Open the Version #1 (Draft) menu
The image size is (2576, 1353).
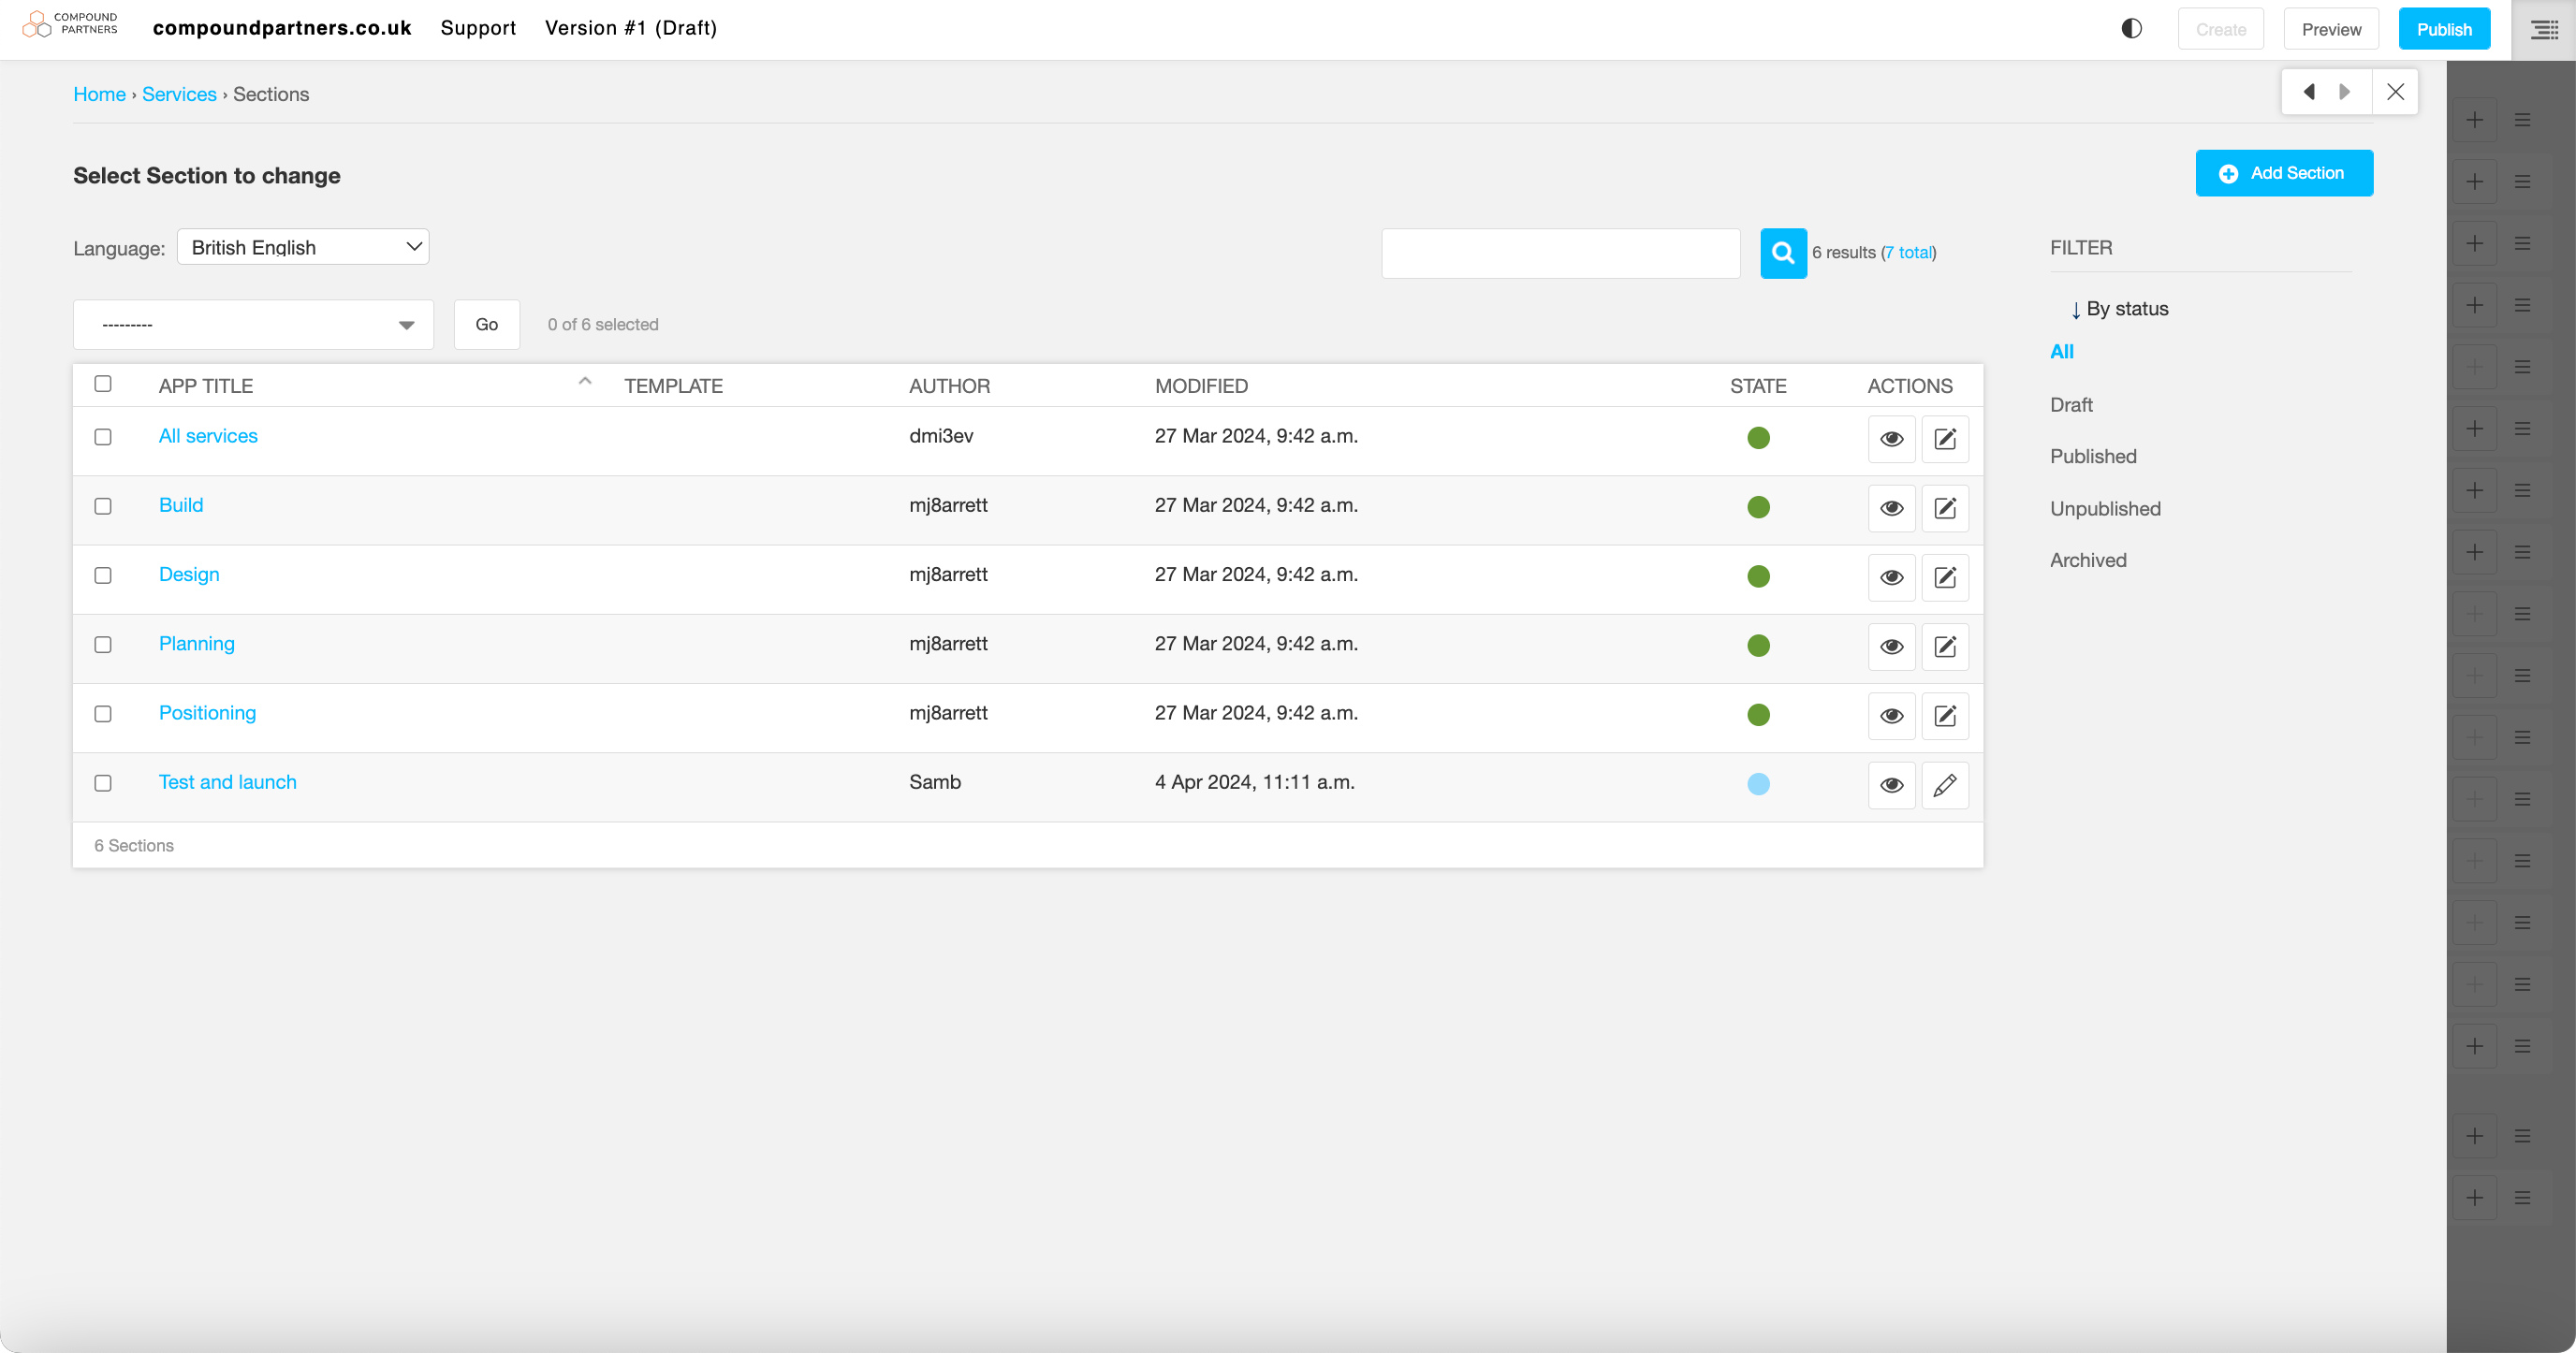pyautogui.click(x=630, y=28)
